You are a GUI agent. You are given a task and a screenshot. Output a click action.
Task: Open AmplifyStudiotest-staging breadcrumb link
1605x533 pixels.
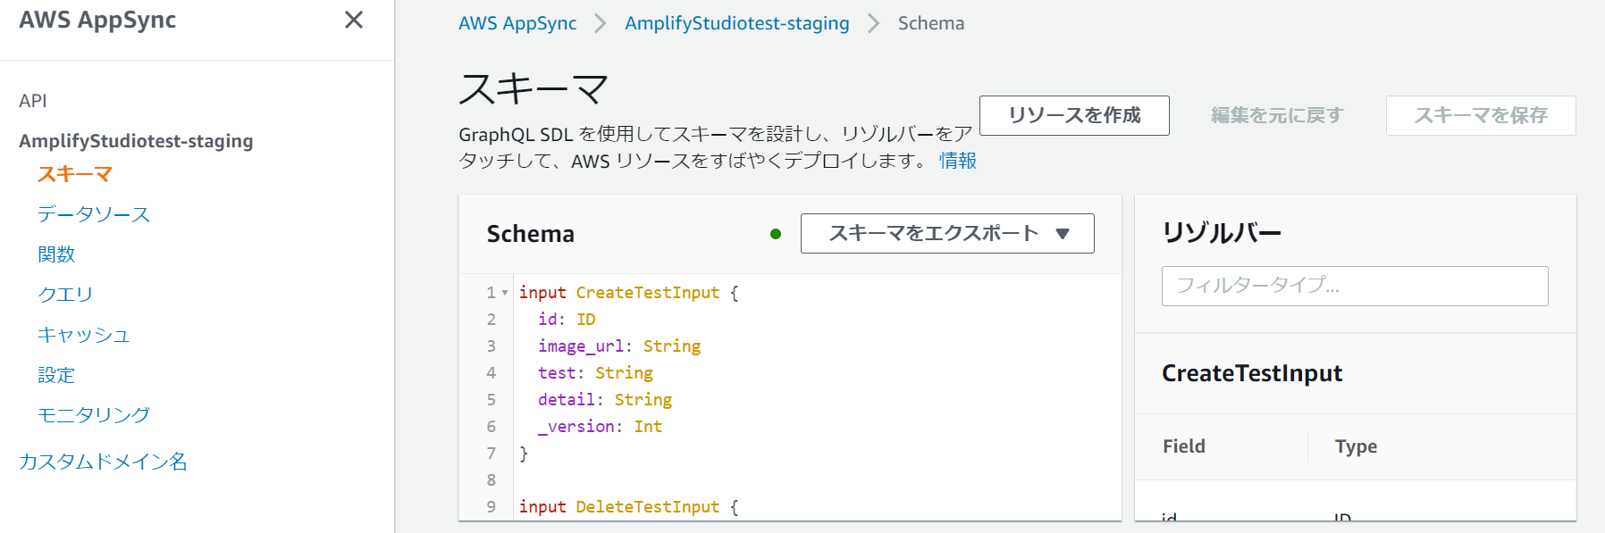pyautogui.click(x=737, y=23)
